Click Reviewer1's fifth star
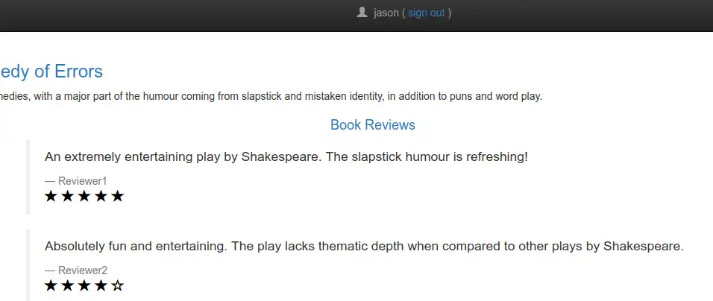The image size is (713, 301). click(117, 196)
